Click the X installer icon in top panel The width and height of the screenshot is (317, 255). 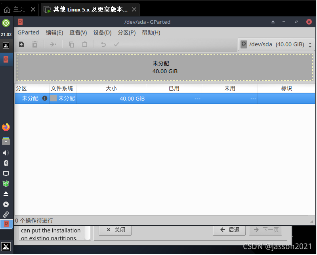tap(6, 46)
